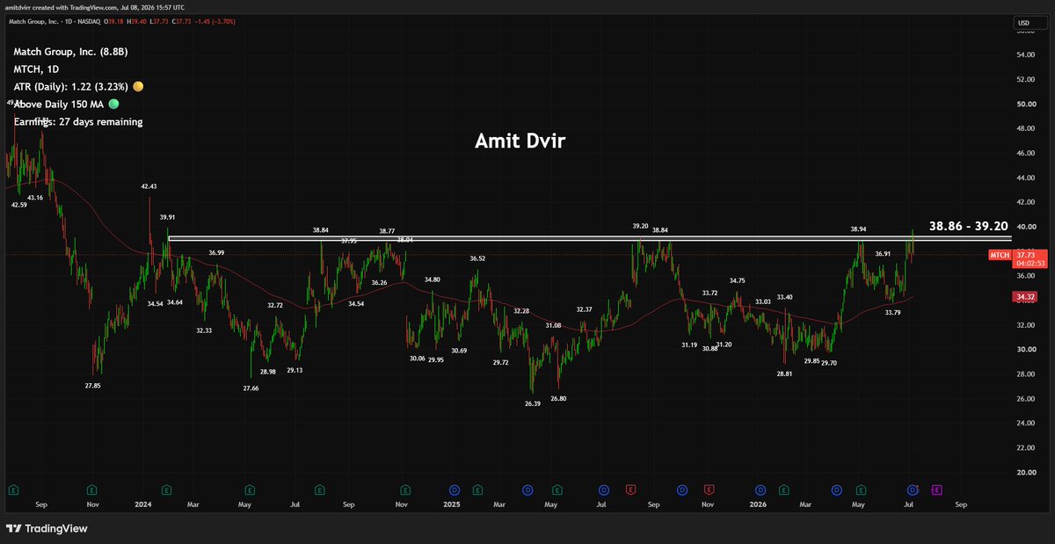Click the 39.20 high price label
Screen dimensions: 1055x544
(x=641, y=226)
